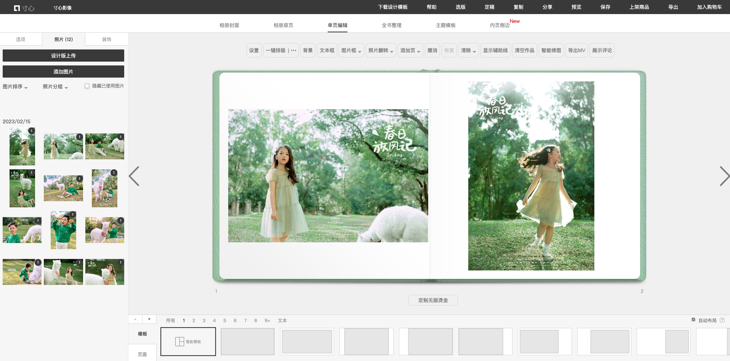730x361 pixels.
Task: Click the 一键排版 button
Action: point(276,51)
